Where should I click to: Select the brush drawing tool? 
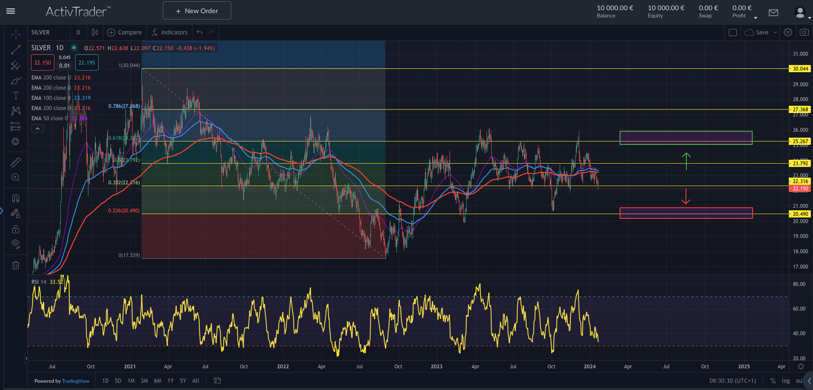click(16, 80)
